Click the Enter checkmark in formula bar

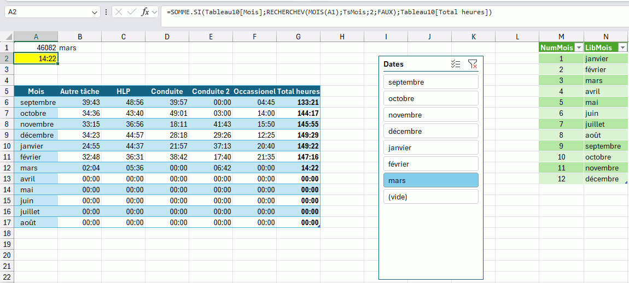pyautogui.click(x=131, y=12)
